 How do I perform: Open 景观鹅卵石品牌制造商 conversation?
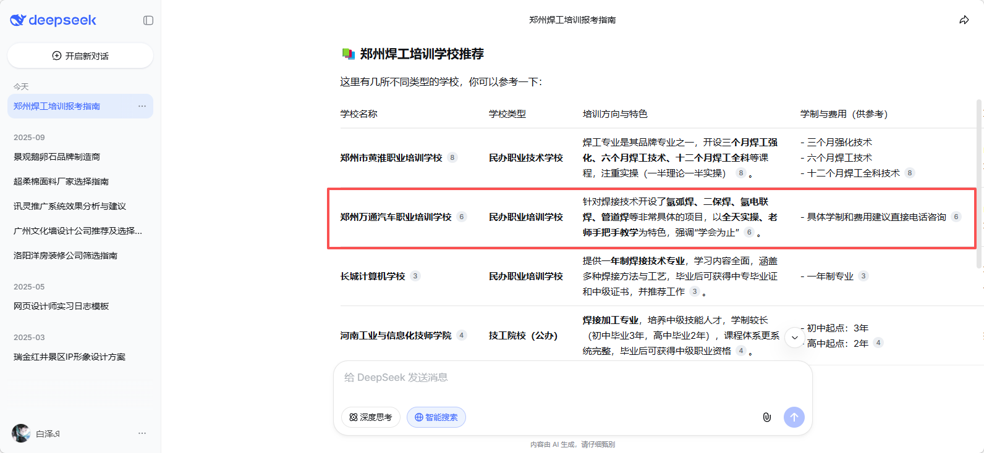coord(57,157)
